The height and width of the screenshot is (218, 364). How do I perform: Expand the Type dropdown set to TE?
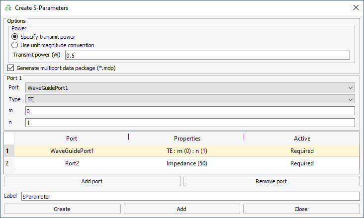click(x=190, y=99)
